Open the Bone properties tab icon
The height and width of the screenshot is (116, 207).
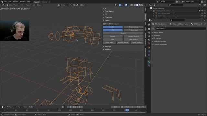point(149,62)
